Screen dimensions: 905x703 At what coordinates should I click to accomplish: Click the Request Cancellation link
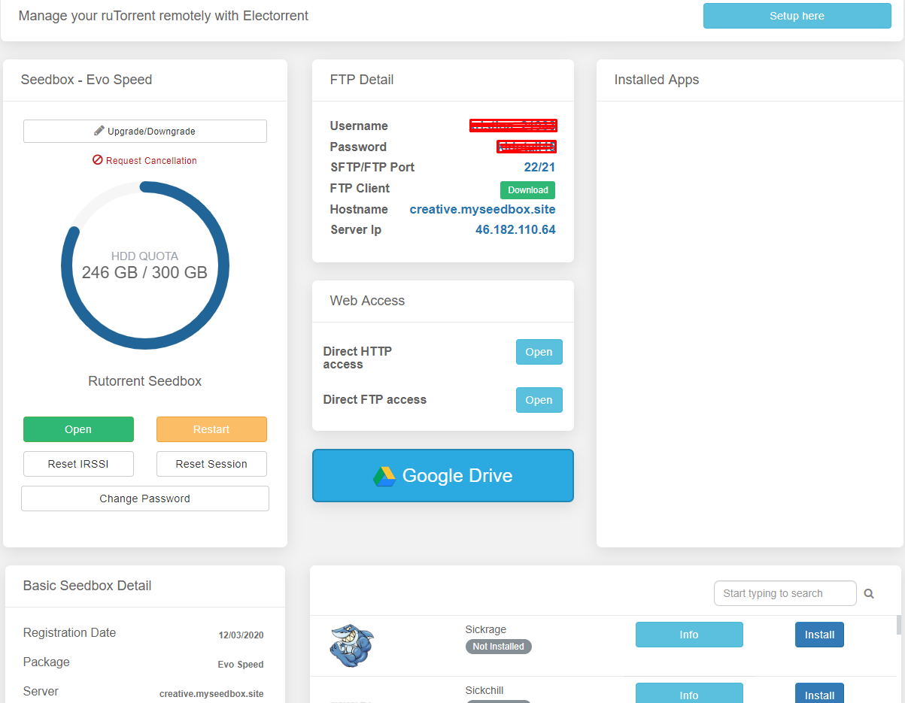[x=144, y=160]
